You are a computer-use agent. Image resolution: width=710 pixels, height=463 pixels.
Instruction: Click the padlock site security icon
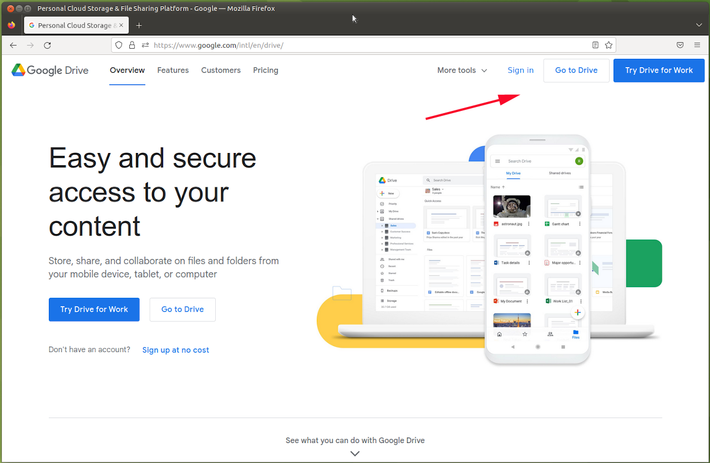pos(132,45)
